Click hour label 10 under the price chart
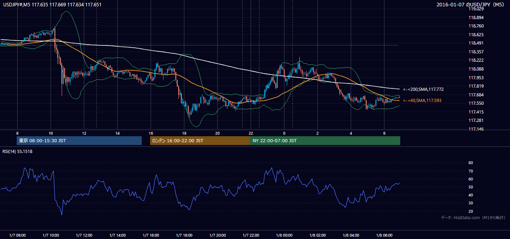Viewport: 510px width, 239px height. [x=51, y=133]
